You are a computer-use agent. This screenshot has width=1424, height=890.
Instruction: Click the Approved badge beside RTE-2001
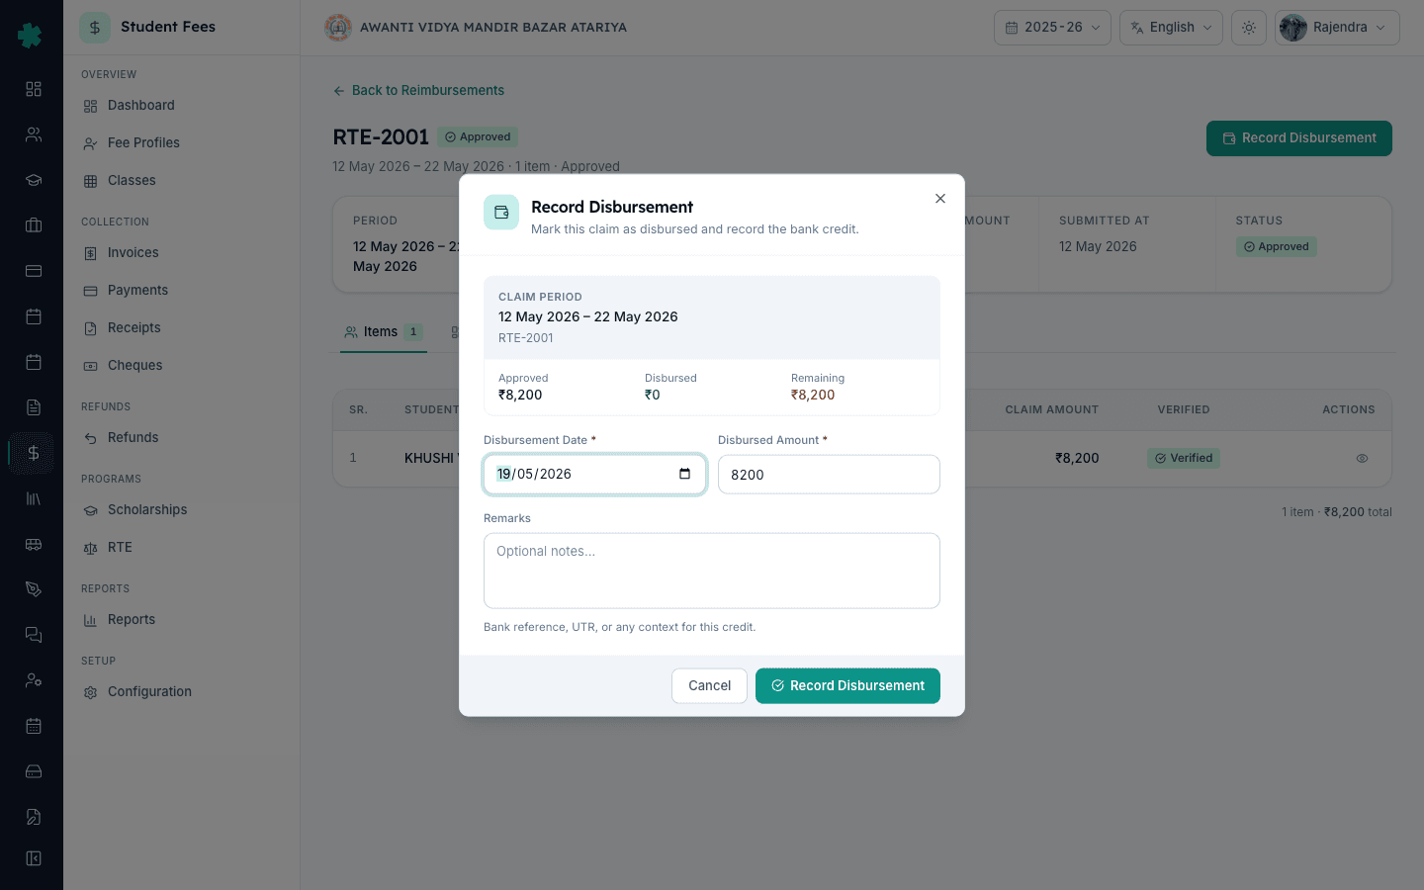pos(478,137)
